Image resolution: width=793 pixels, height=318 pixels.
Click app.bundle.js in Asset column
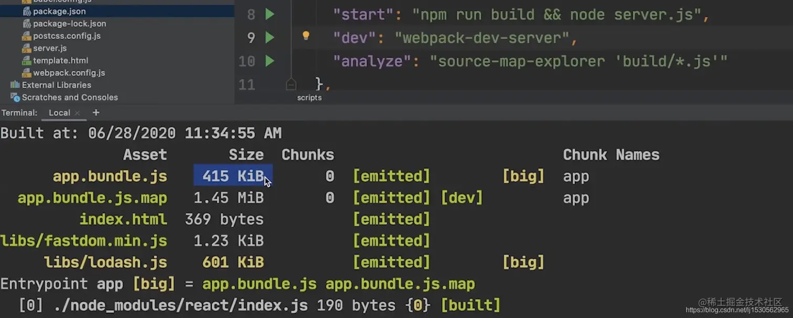pyautogui.click(x=110, y=177)
